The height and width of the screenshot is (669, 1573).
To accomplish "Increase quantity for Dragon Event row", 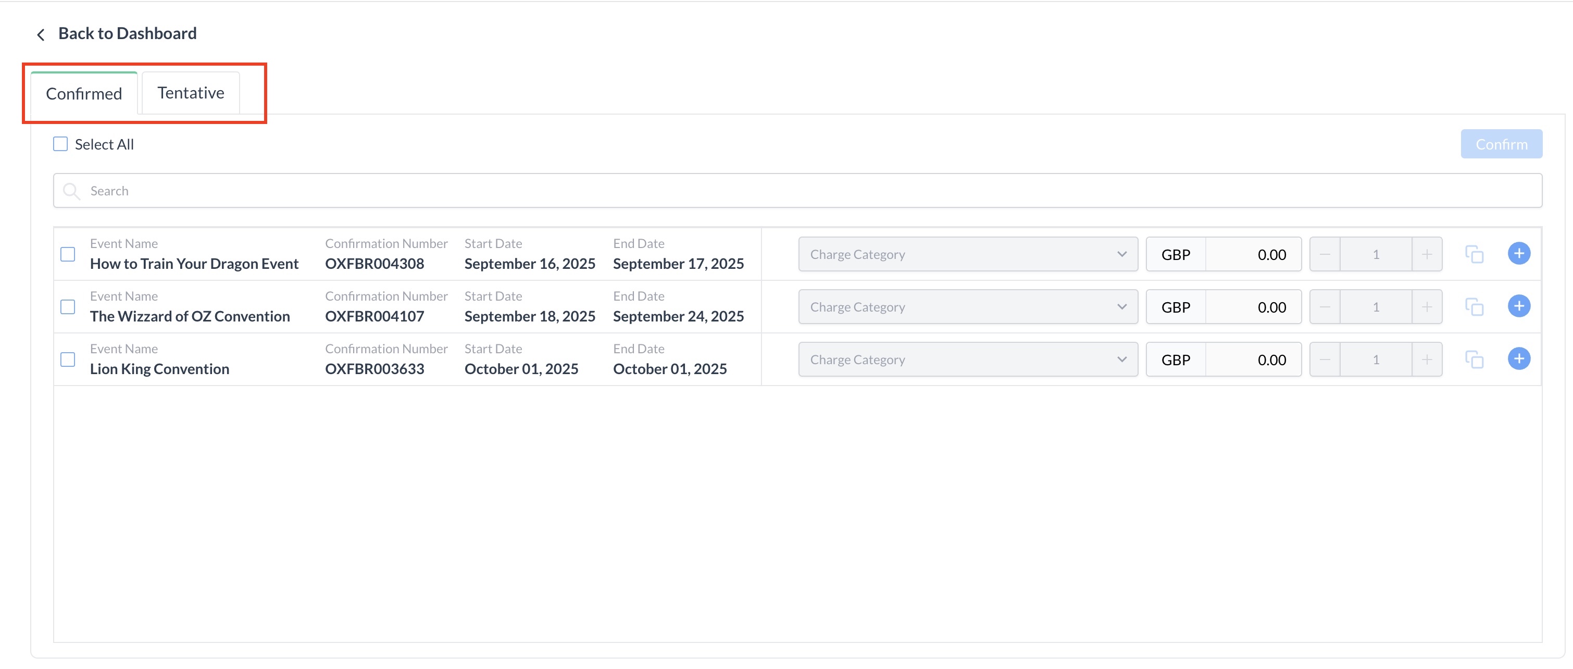I will click(1427, 254).
